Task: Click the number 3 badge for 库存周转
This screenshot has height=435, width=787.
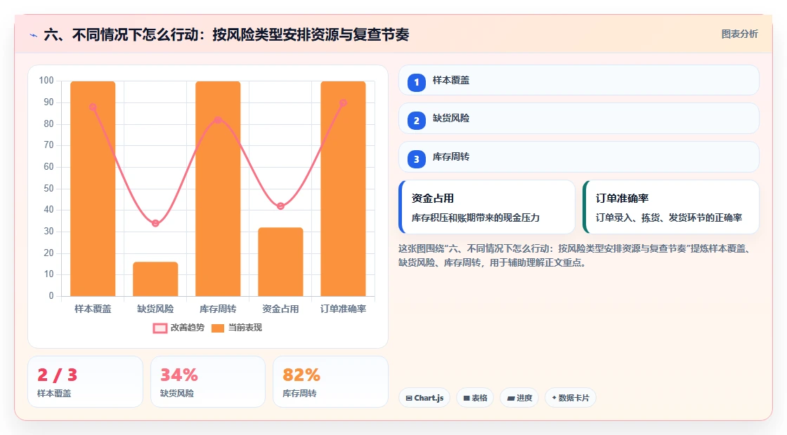Action: (x=416, y=159)
